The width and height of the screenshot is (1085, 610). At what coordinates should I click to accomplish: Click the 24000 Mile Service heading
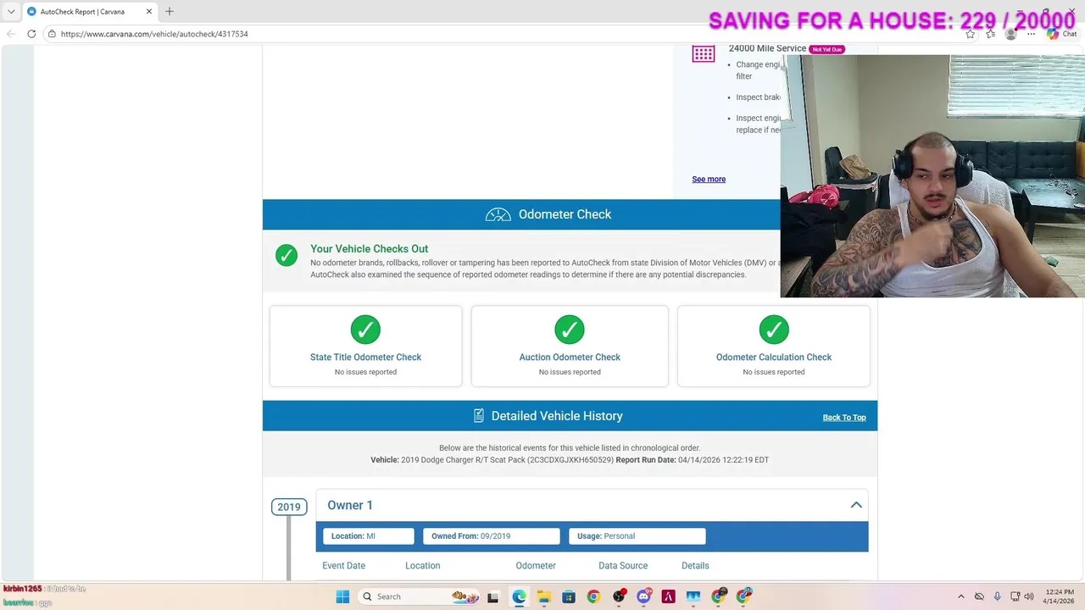tap(767, 48)
